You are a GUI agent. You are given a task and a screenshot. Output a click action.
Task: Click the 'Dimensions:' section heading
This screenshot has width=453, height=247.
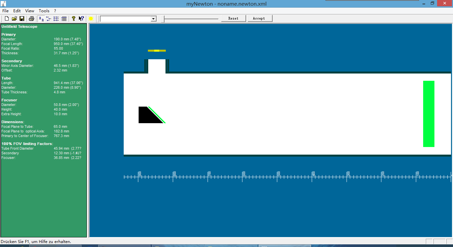[x=13, y=122]
